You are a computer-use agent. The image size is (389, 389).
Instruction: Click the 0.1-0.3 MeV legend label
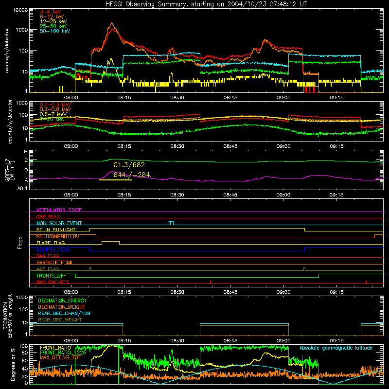click(55, 105)
